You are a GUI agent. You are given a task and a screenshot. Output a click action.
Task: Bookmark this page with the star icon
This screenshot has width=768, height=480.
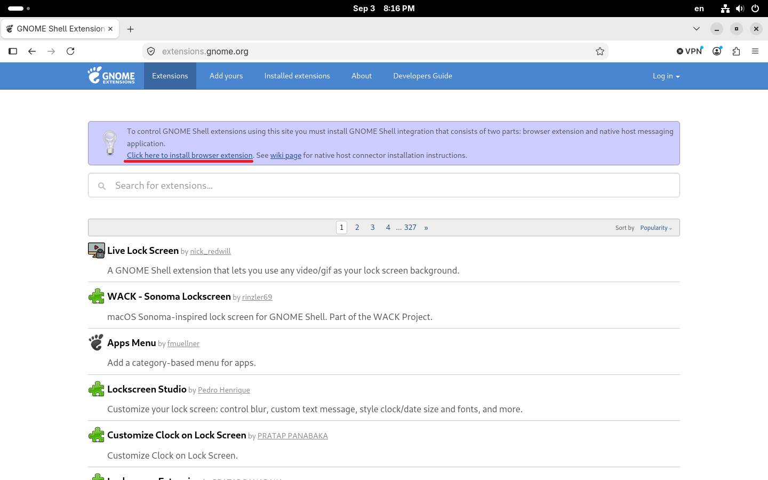click(600, 51)
